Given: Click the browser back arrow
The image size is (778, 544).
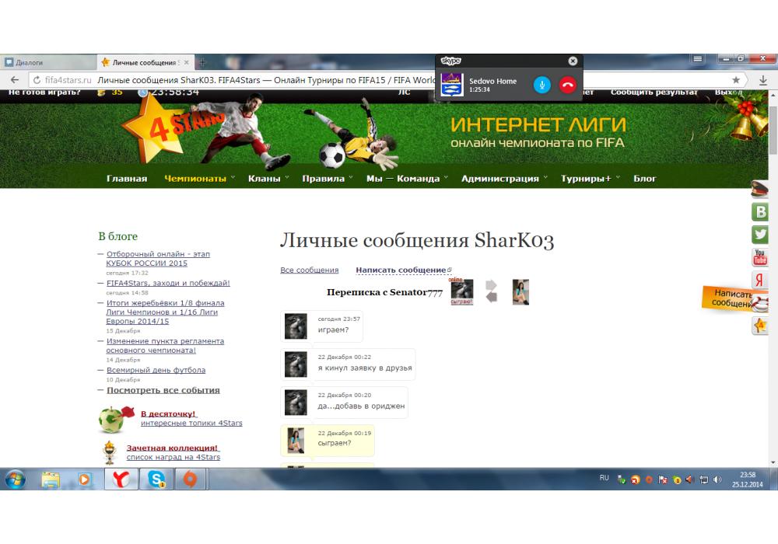Looking at the screenshot, I should coord(14,80).
